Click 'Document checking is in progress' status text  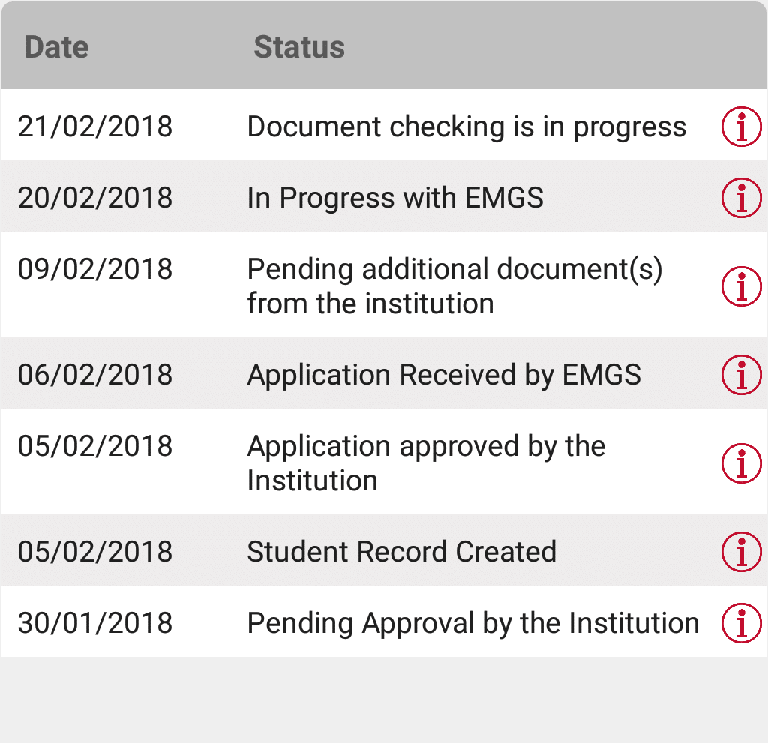tap(466, 127)
